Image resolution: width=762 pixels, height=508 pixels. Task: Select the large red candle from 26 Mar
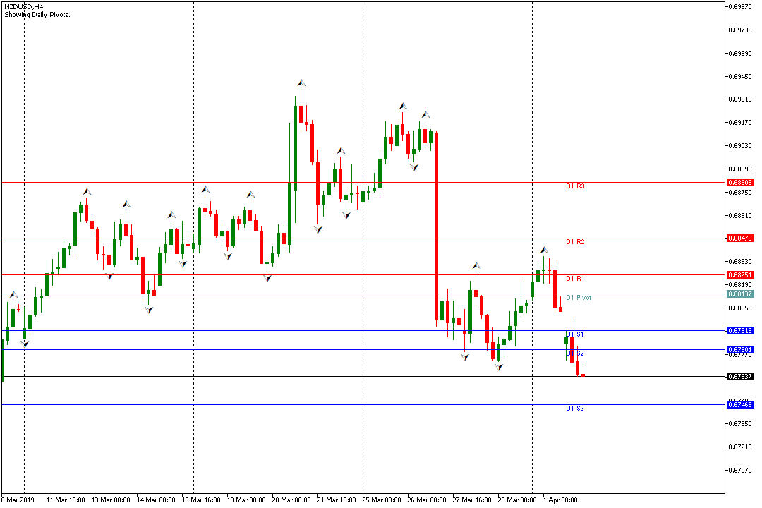437,226
